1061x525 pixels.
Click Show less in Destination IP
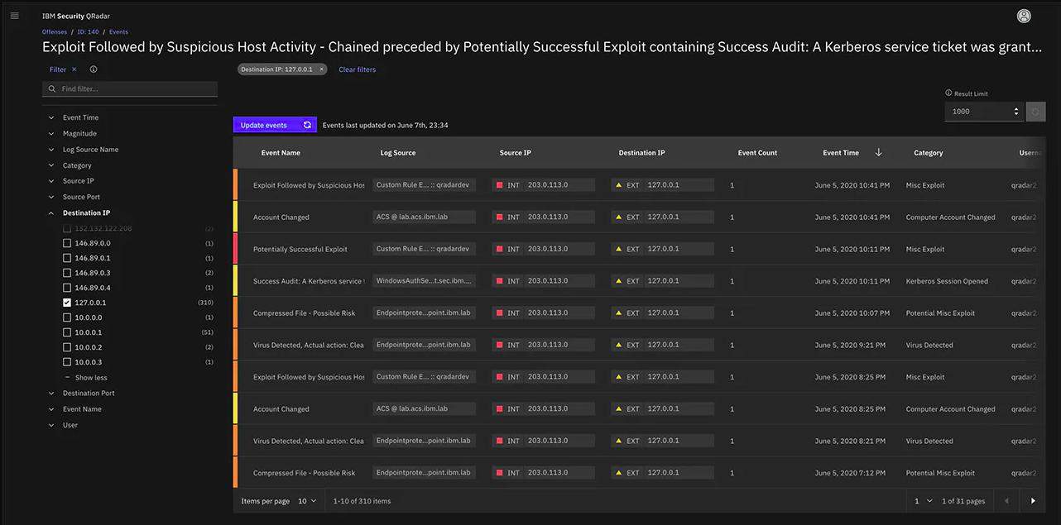(90, 378)
